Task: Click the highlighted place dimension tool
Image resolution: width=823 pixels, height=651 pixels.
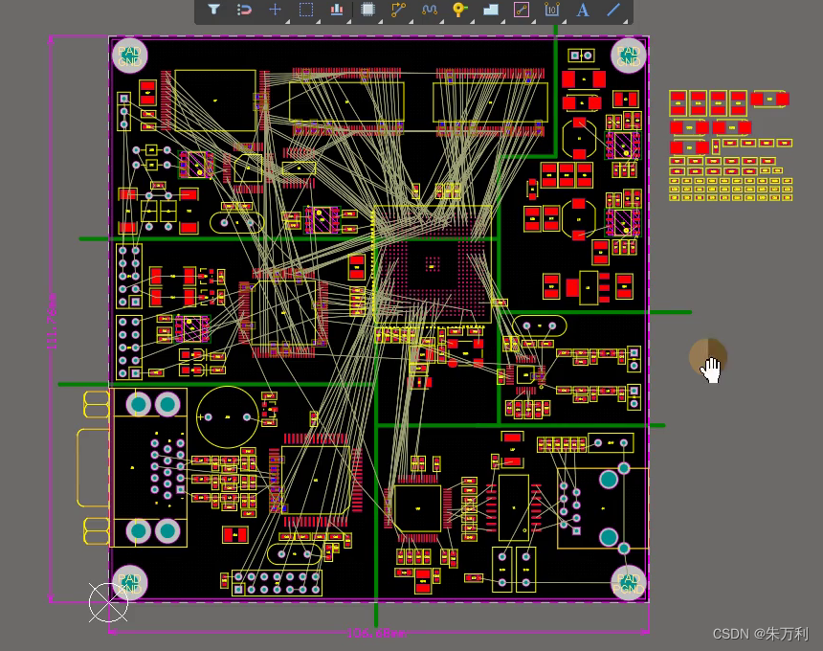Action: pyautogui.click(x=522, y=10)
